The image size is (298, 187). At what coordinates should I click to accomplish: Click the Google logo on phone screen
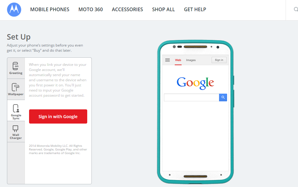click(195, 83)
